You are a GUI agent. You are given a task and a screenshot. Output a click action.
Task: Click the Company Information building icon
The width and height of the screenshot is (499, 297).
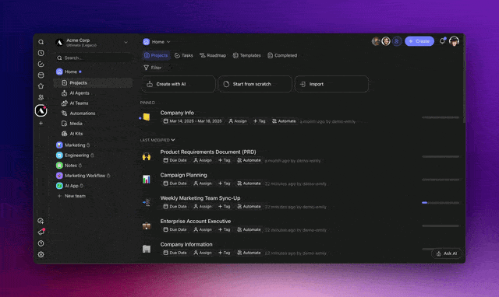[x=147, y=249]
